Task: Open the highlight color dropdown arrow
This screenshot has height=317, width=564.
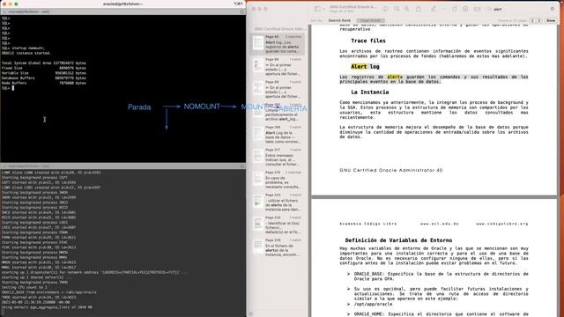Action: tap(443, 9)
